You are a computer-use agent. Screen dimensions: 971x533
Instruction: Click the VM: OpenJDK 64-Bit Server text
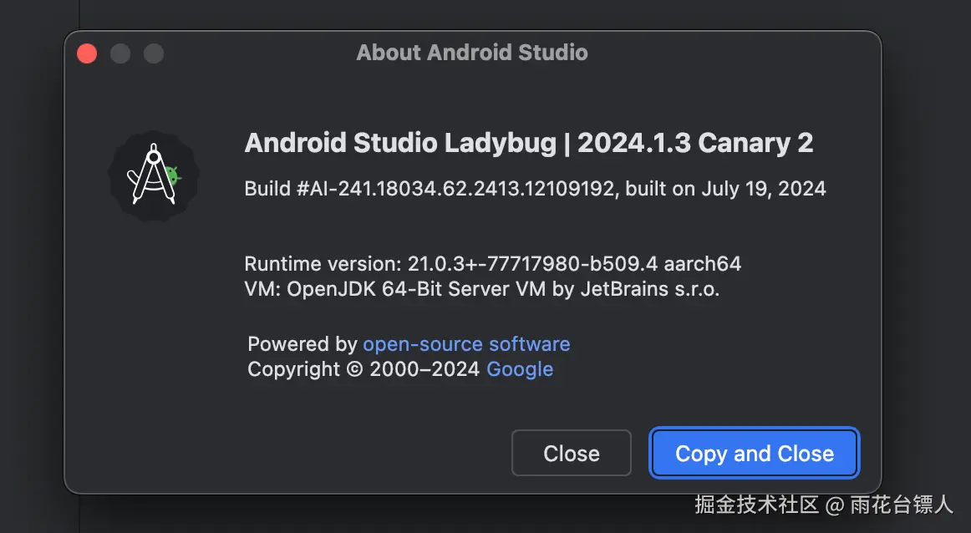[x=401, y=290]
